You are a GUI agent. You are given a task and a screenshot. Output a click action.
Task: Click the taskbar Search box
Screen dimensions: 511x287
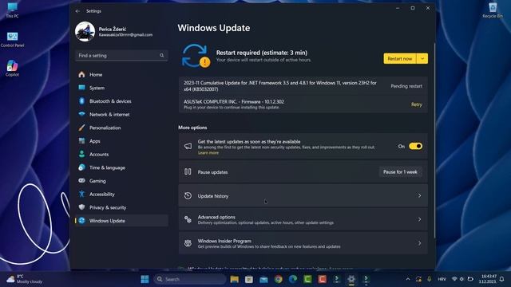point(190,279)
